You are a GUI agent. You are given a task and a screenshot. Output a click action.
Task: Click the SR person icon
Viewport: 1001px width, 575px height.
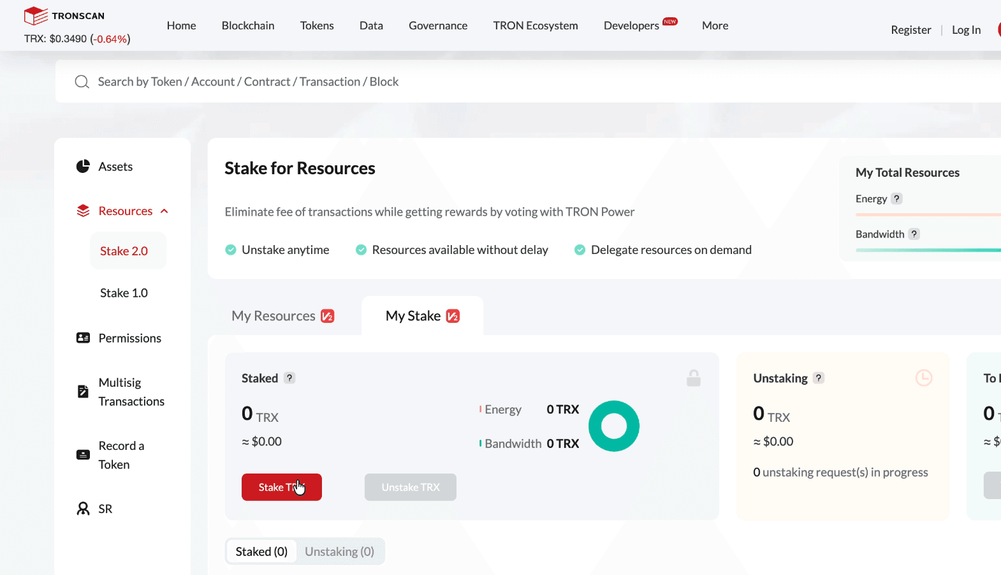[83, 509]
